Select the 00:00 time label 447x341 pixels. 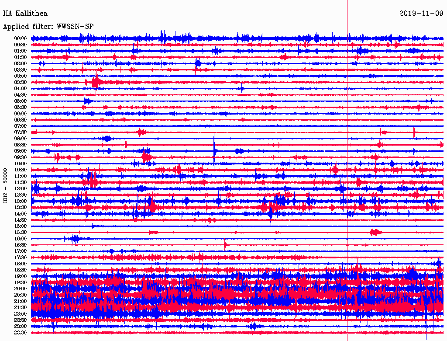[21, 38]
